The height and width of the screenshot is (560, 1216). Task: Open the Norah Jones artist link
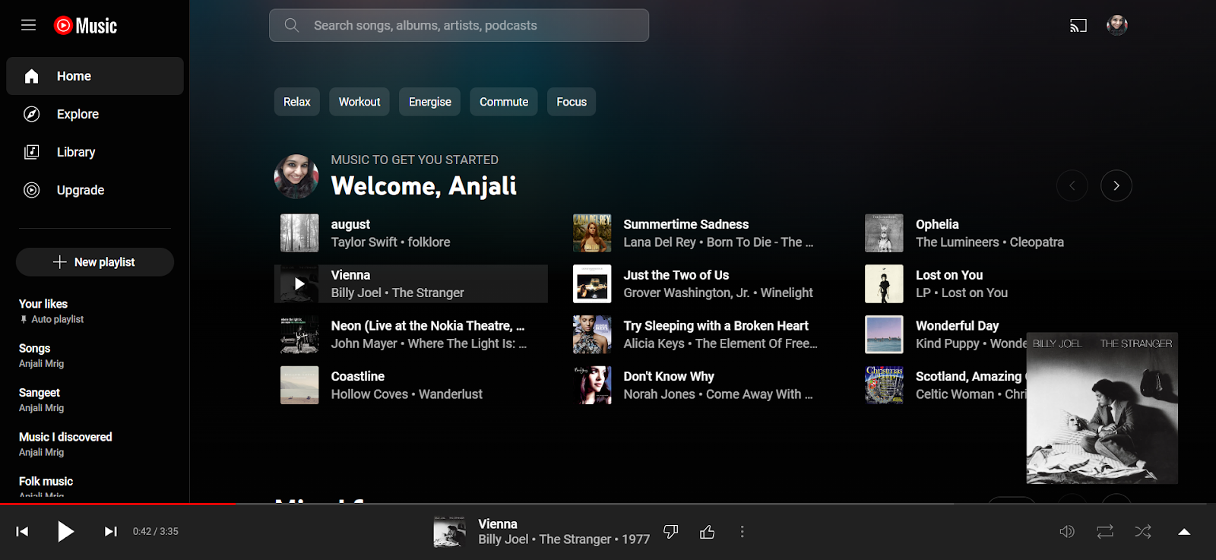point(659,394)
